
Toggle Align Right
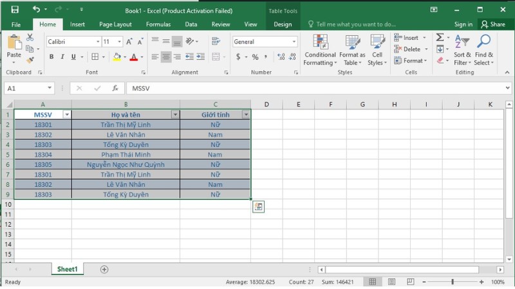(x=177, y=57)
